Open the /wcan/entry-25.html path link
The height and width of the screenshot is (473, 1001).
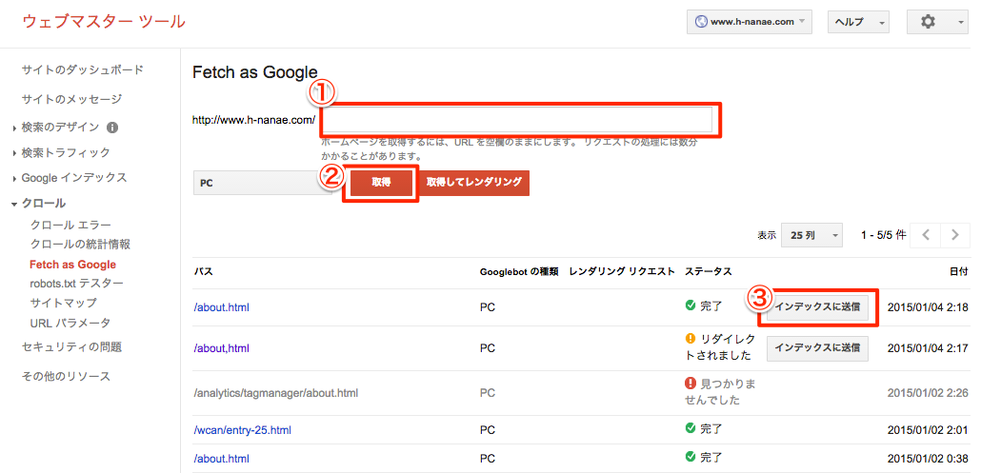coord(243,430)
